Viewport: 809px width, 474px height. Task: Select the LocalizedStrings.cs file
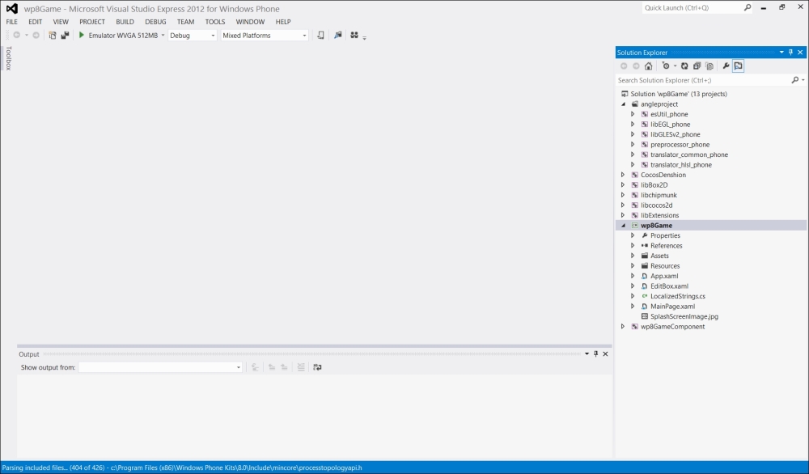(x=678, y=296)
